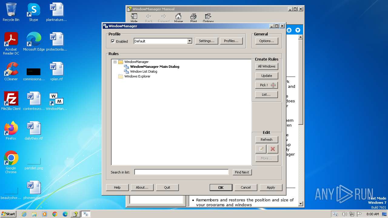Select the Recycle Bin desktop icon
This screenshot has height=218, width=388.
pyautogui.click(x=11, y=12)
